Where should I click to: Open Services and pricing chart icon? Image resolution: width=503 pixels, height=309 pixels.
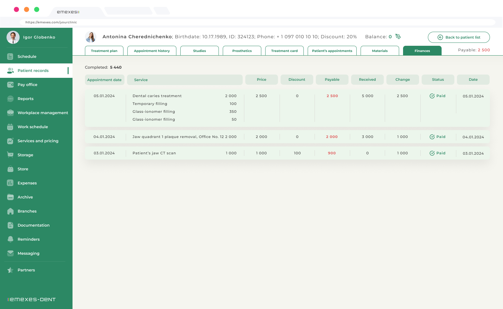[10, 141]
